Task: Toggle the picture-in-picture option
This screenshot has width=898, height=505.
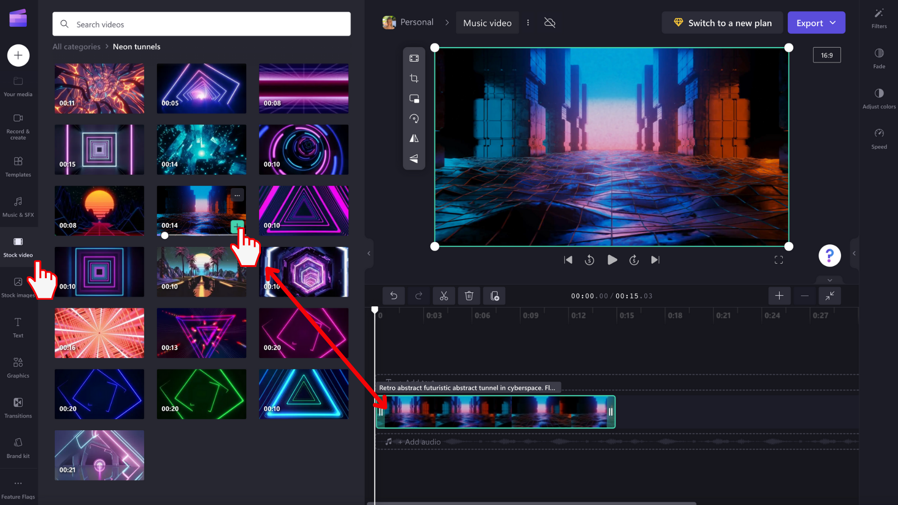Action: point(414,99)
